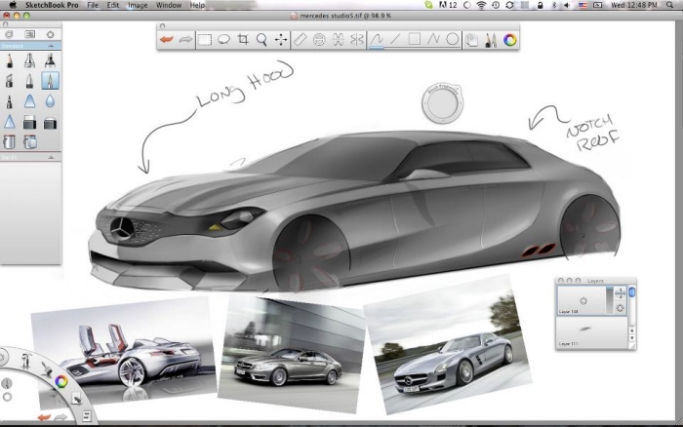Click the Layers panel scroll up arrow
The height and width of the screenshot is (427, 683).
click(x=632, y=330)
